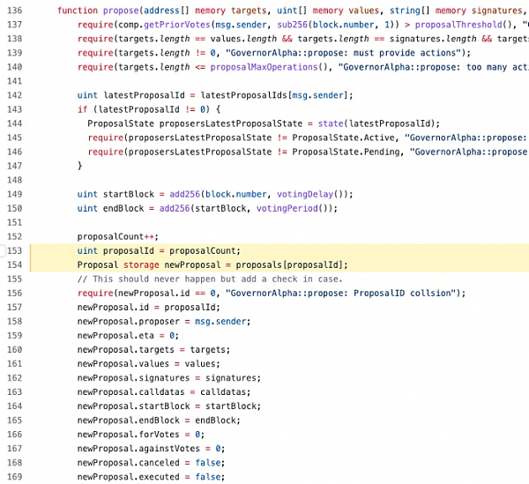Click 'newProposal.targets' on line 160
Viewport: 529px width, 484px height.
[126, 350]
